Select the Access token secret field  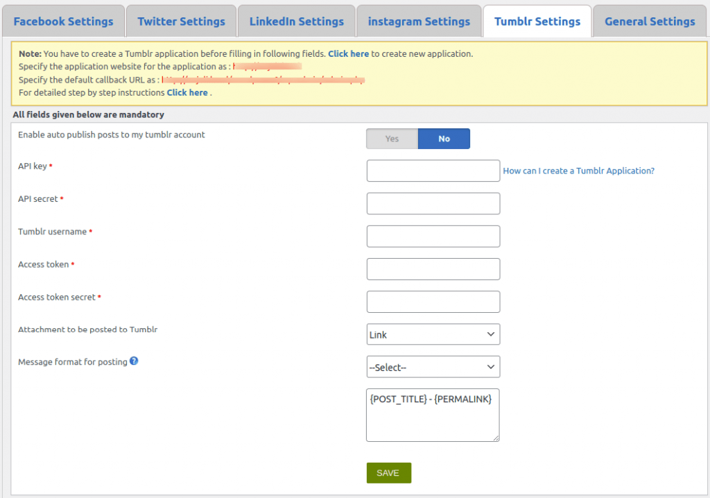[433, 301]
